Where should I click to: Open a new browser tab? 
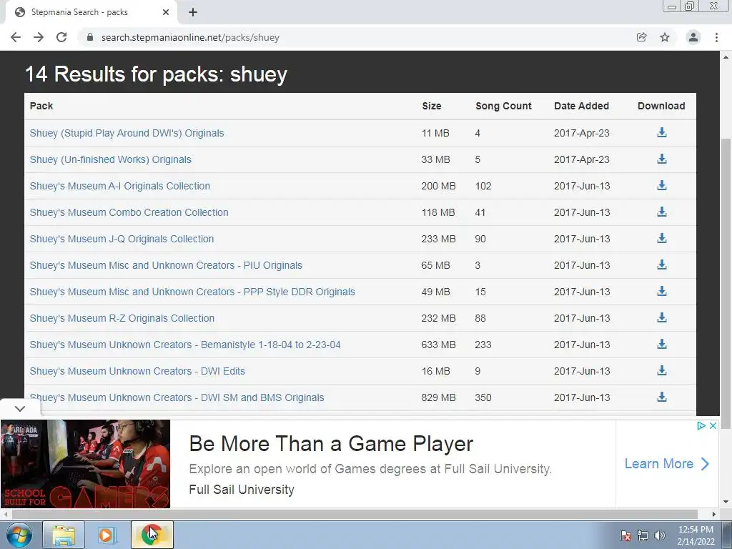click(193, 12)
